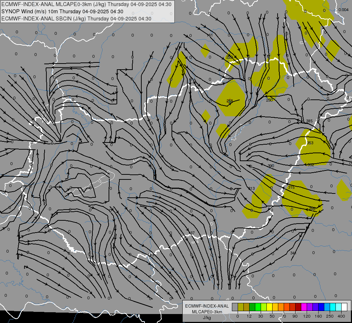
Task: Select the pale cyan swatch right of 400
Action: coord(339,307)
